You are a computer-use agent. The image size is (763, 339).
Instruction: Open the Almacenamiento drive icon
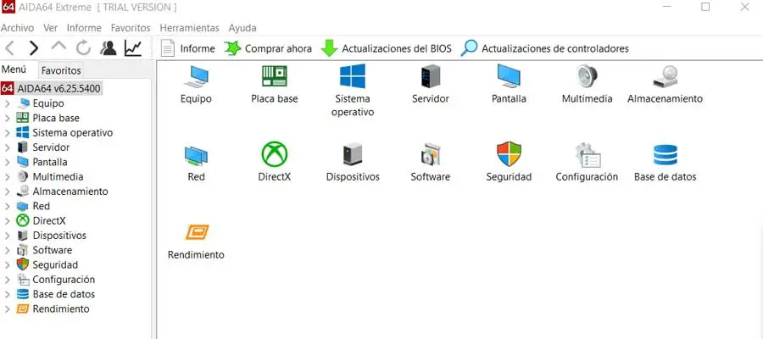coord(666,77)
